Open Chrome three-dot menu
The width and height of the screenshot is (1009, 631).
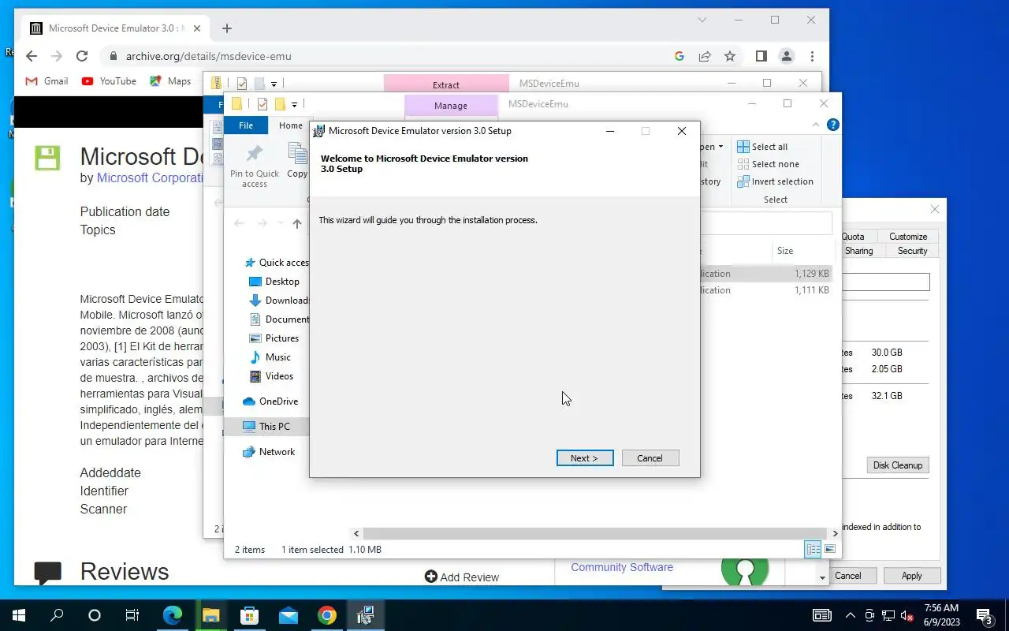(x=812, y=56)
